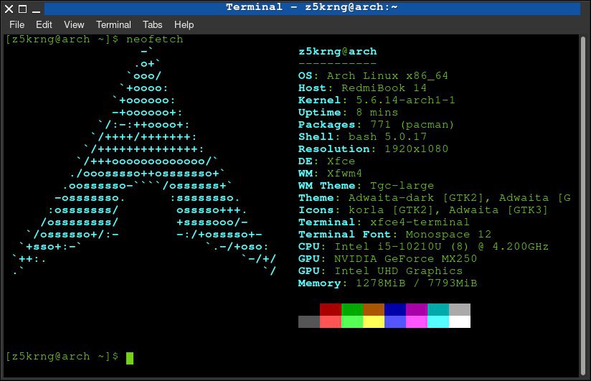Open the File menu
Image resolution: width=591 pixels, height=381 pixels.
[17, 25]
